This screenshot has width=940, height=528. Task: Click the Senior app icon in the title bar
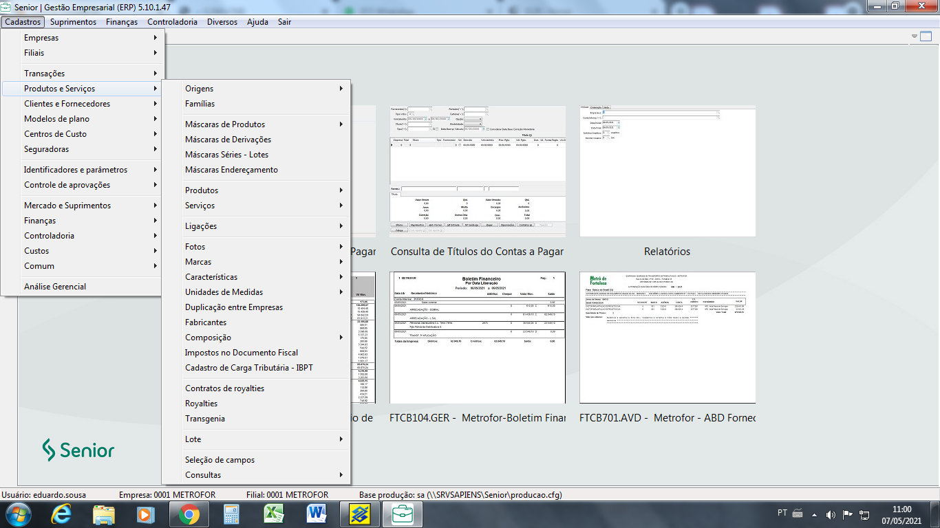[x=6, y=6]
